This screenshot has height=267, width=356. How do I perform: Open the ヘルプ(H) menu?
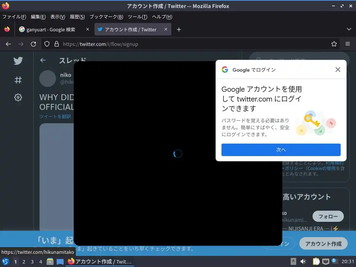click(x=162, y=17)
